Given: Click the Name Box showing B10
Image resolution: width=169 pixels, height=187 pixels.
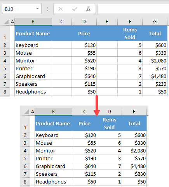Looking at the screenshot, I should click(x=22, y=9).
